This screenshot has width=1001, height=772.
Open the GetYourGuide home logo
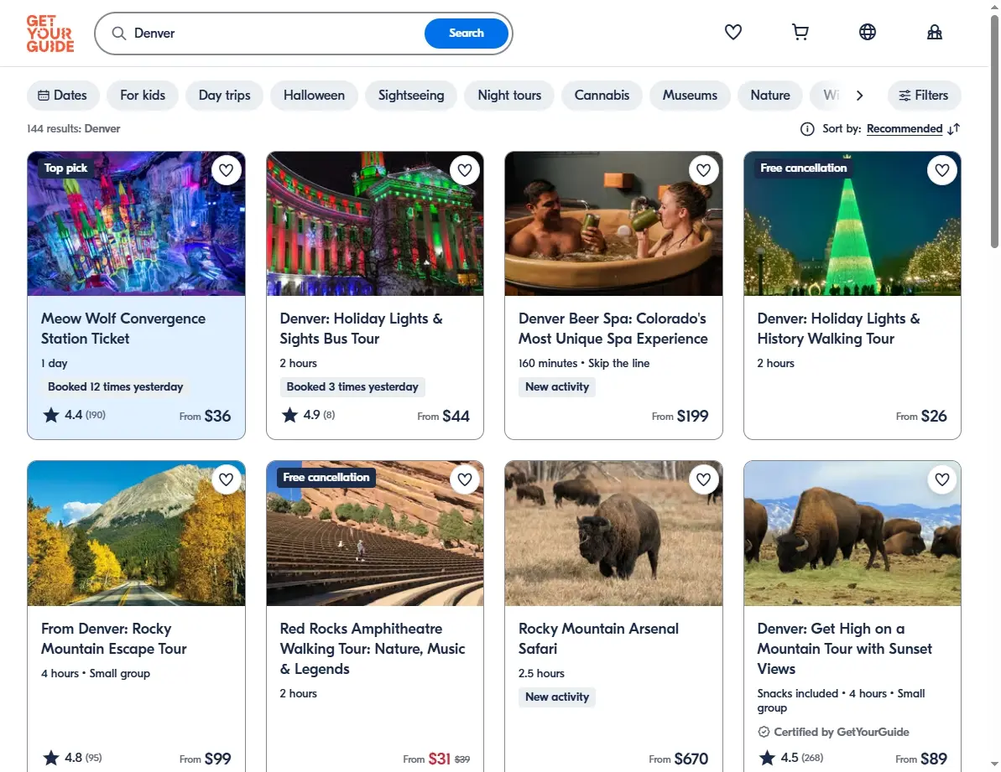tap(50, 34)
